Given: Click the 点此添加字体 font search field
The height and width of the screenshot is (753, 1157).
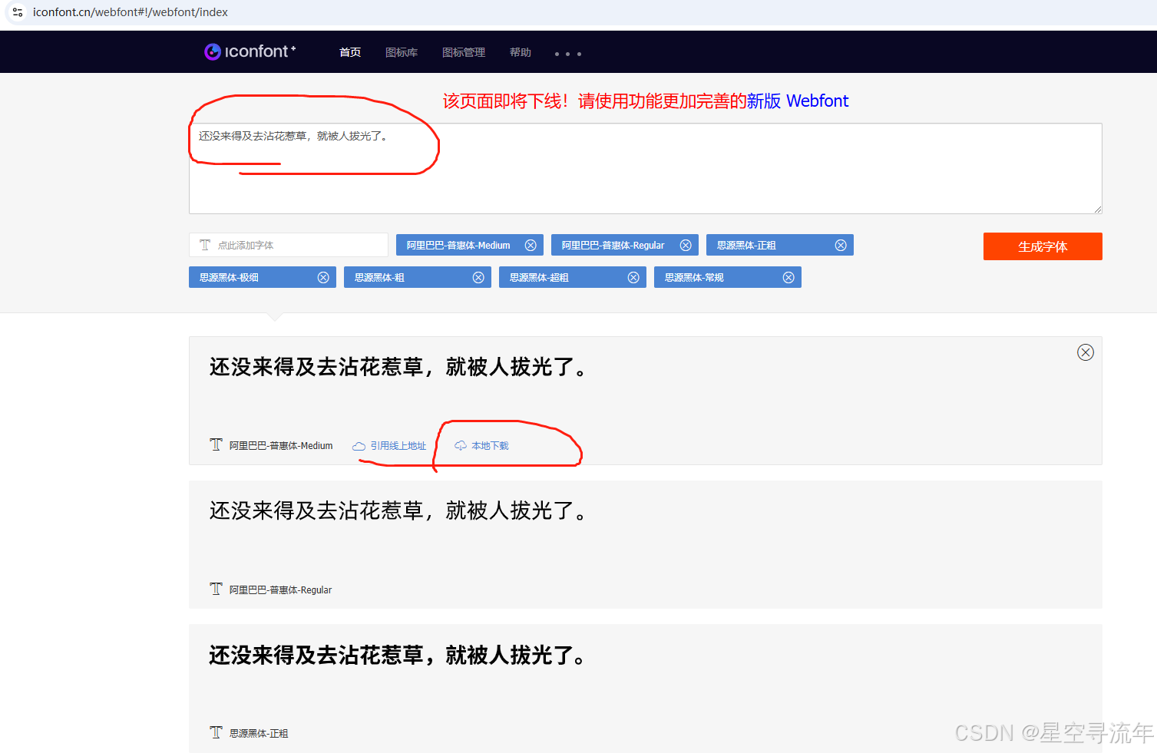Looking at the screenshot, I should coord(289,245).
